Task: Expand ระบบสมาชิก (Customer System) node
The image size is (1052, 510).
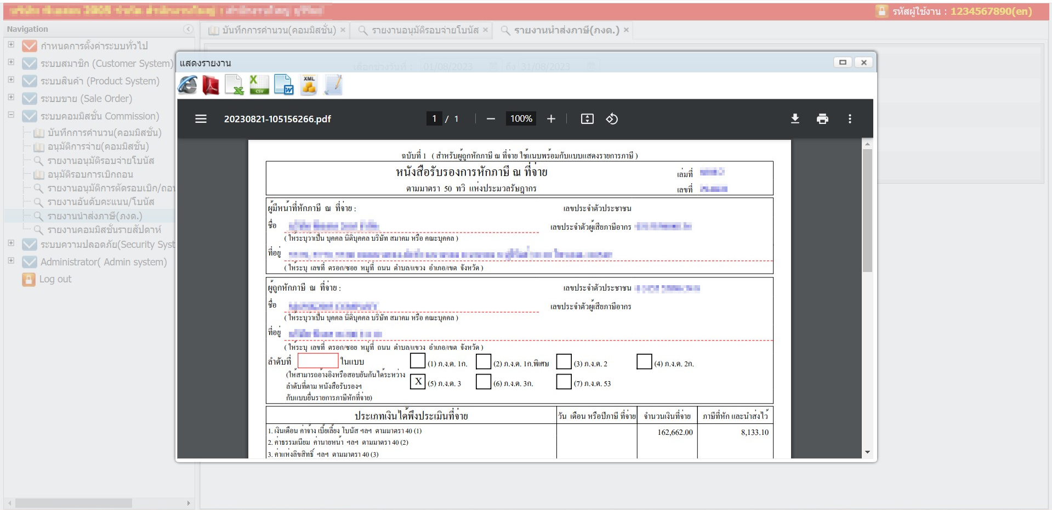Action: pos(11,63)
